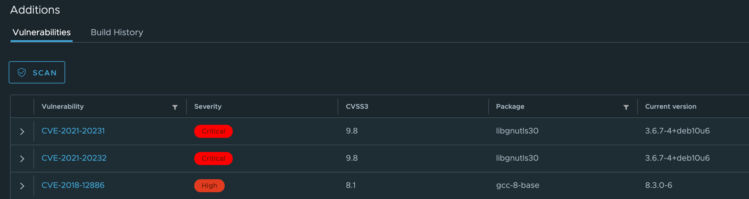Expand the row for CVE-2021-20231

[22, 131]
